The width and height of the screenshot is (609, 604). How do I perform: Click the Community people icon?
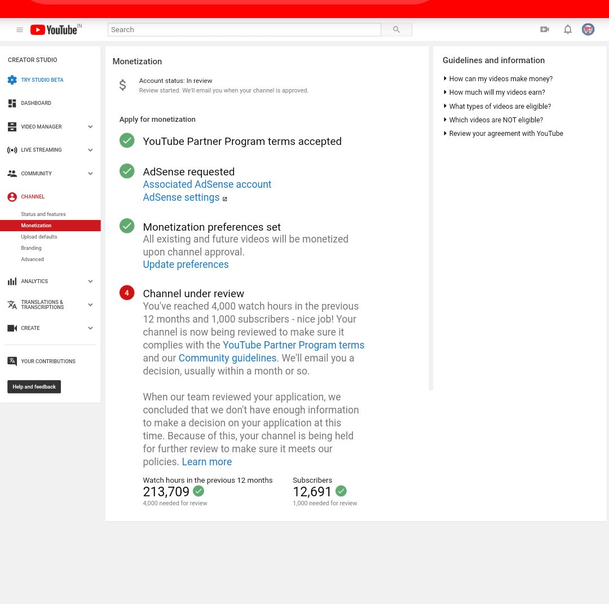coord(12,174)
